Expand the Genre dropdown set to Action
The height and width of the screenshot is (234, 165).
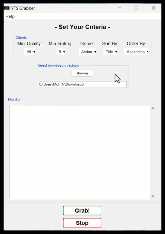[x=87, y=52]
